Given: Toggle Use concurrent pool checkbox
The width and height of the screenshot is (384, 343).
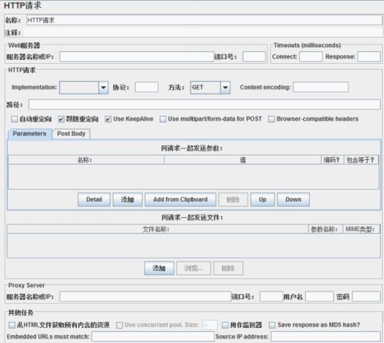Looking at the screenshot, I should coord(120,325).
